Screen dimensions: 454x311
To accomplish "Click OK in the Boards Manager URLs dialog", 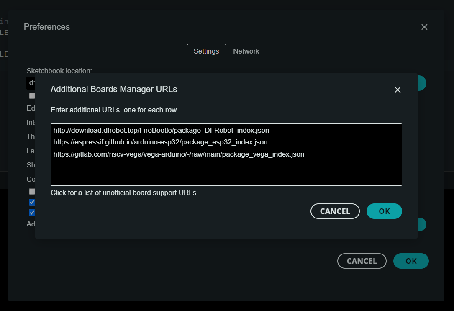I will click(384, 211).
